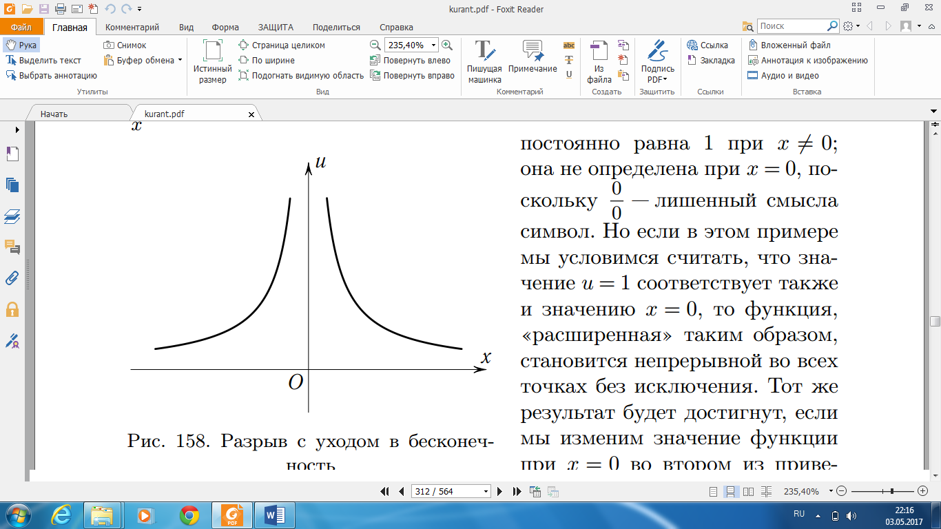The width and height of the screenshot is (941, 529).
Task: Switch to the Комментарий ribbon tab
Action: point(132,27)
